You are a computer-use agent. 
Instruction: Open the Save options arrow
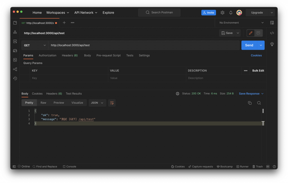pos(238,33)
